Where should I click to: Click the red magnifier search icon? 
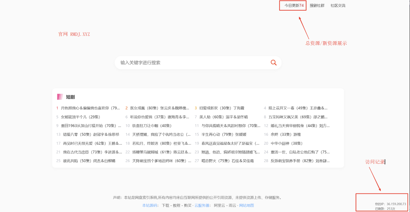tap(273, 63)
